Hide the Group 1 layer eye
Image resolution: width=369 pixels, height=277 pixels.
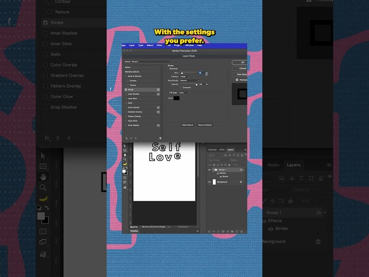pyautogui.click(x=209, y=170)
